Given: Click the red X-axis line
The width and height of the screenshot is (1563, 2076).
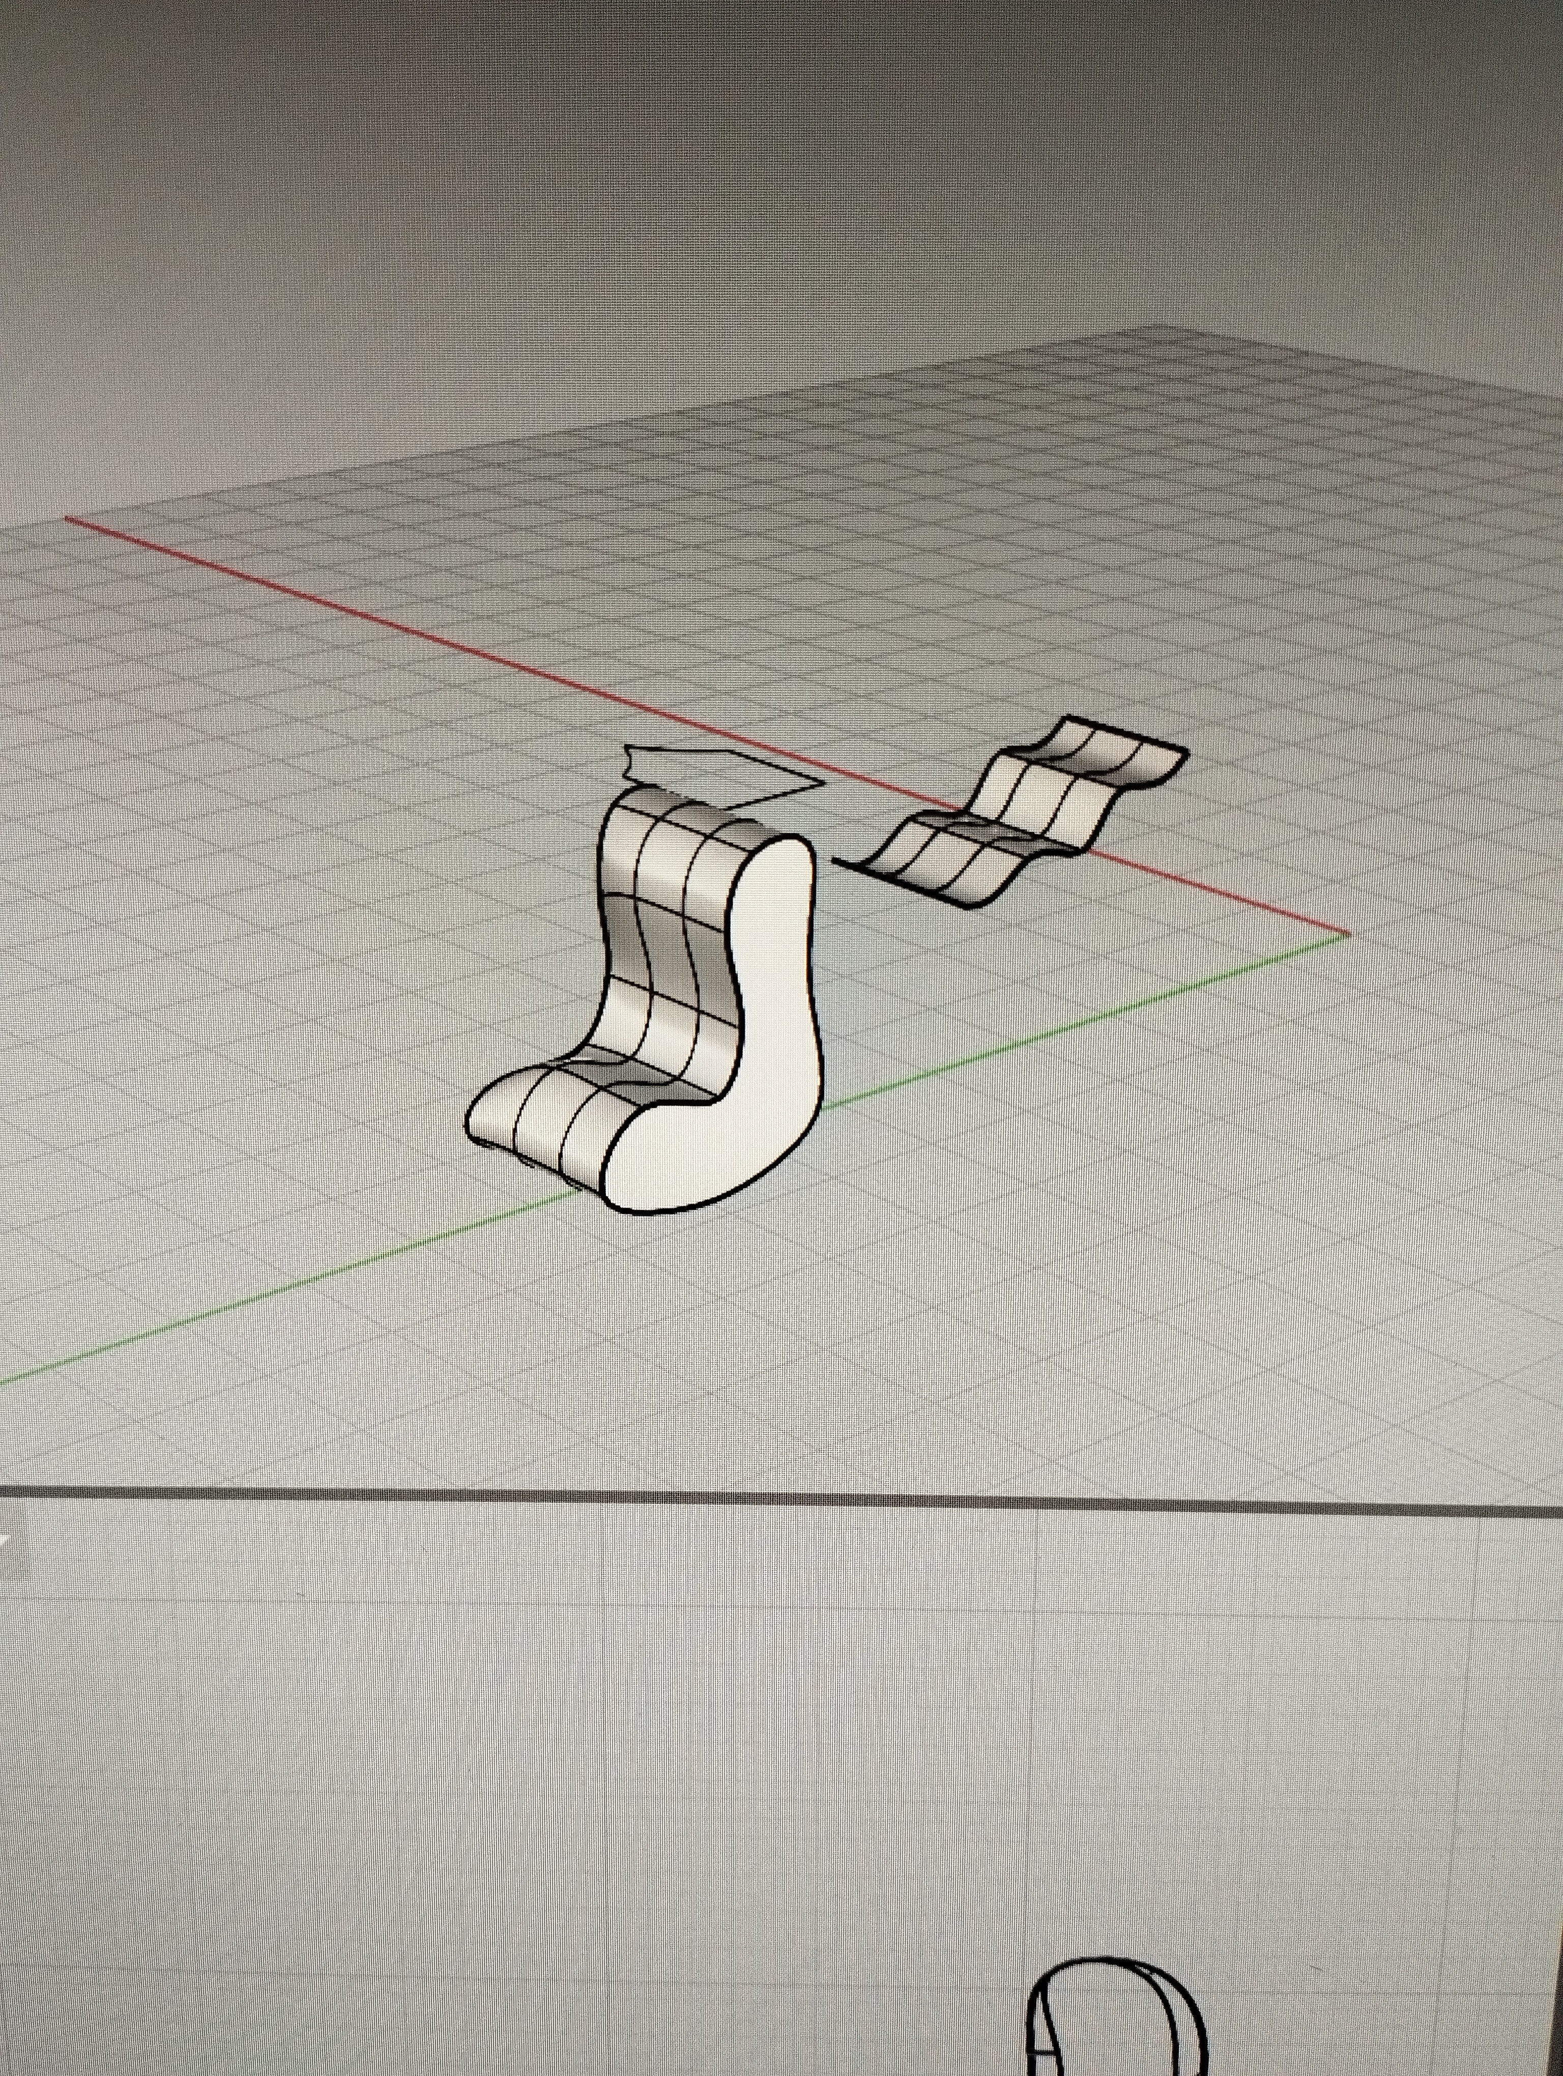Looking at the screenshot, I should coord(375,619).
